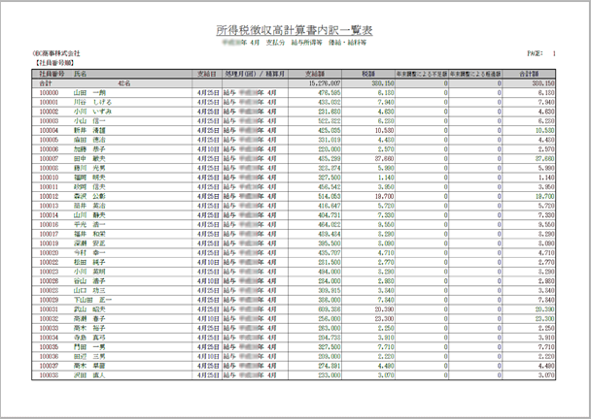Select the 税額 column header
This screenshot has height=419, width=591.
coord(368,74)
